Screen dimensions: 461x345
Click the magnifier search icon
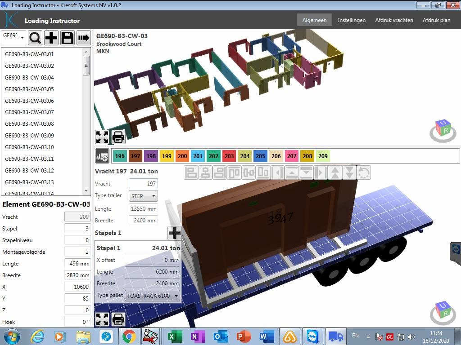coord(35,38)
